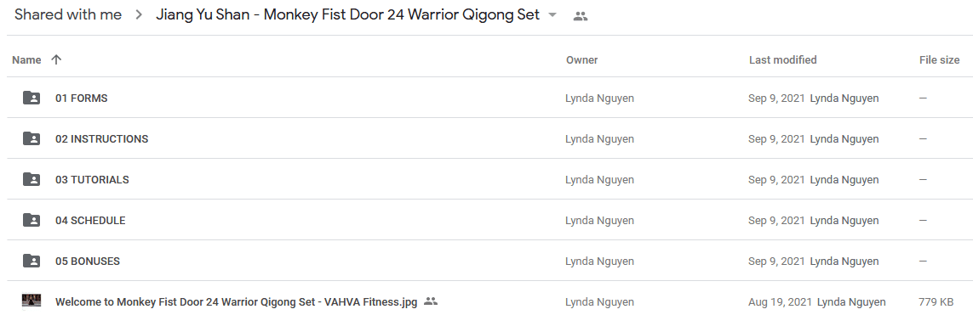Click the 04 SCHEDULE folder icon
This screenshot has height=315, width=973.
(31, 220)
